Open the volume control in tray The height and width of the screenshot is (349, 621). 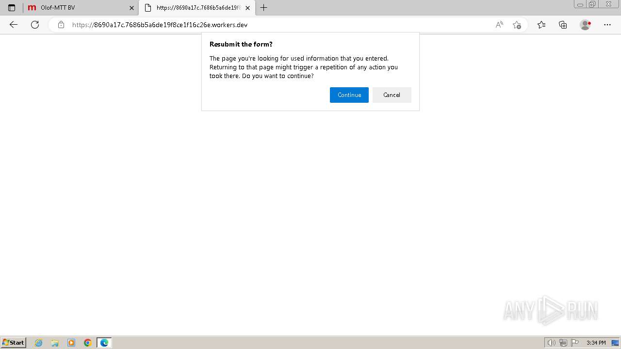point(551,343)
